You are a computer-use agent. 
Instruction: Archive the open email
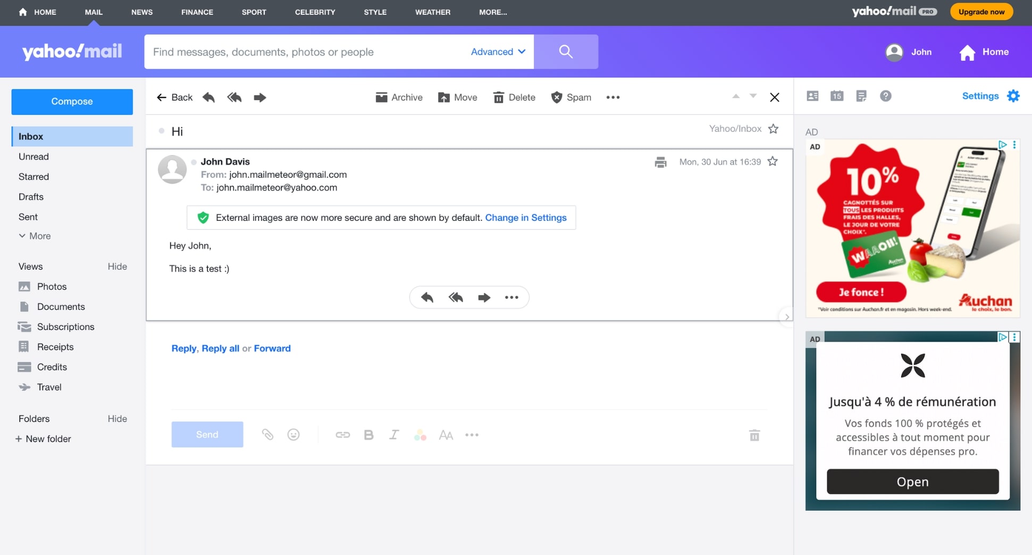(x=399, y=97)
